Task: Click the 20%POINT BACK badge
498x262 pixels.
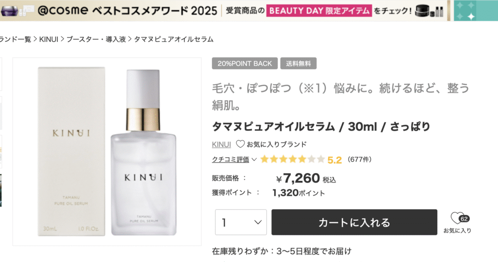Action: (245, 64)
